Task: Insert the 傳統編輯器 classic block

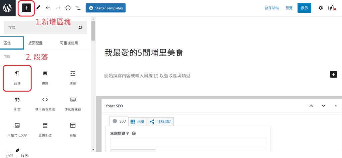Action: pos(72,104)
